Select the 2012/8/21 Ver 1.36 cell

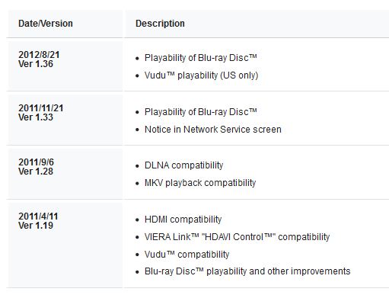tap(65, 66)
